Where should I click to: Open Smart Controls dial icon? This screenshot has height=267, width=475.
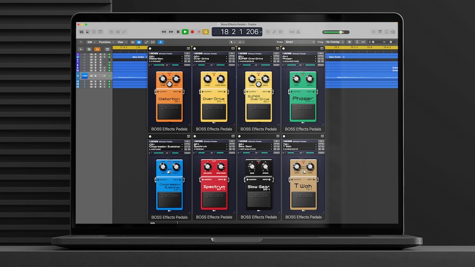[x=111, y=32]
